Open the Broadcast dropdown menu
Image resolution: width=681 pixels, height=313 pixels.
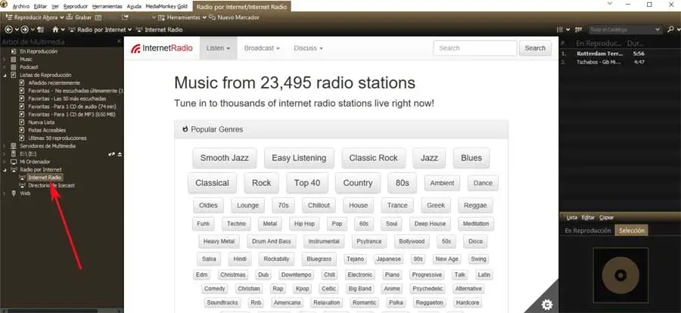pyautogui.click(x=262, y=48)
